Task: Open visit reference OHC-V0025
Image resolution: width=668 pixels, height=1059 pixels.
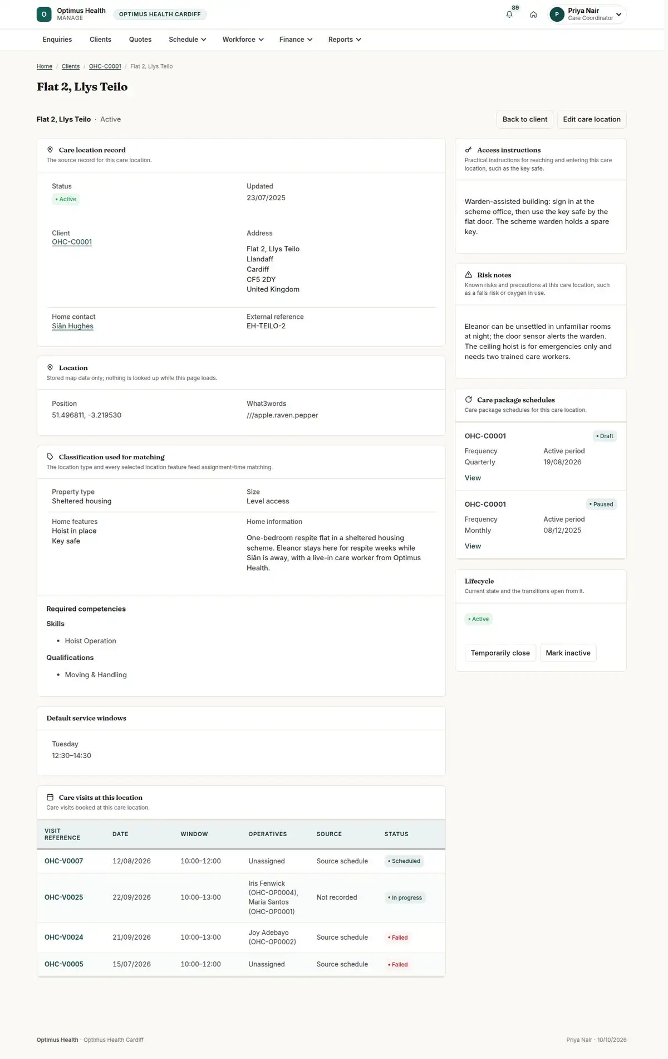Action: pos(64,897)
